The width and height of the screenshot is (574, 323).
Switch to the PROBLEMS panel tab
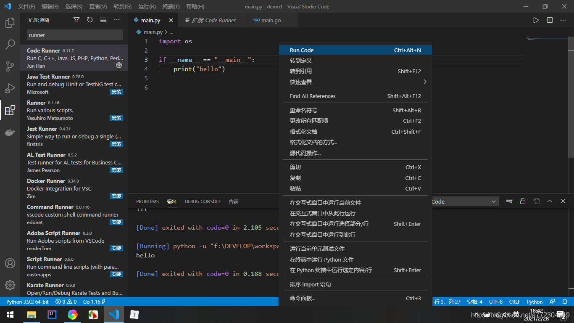pyautogui.click(x=147, y=201)
